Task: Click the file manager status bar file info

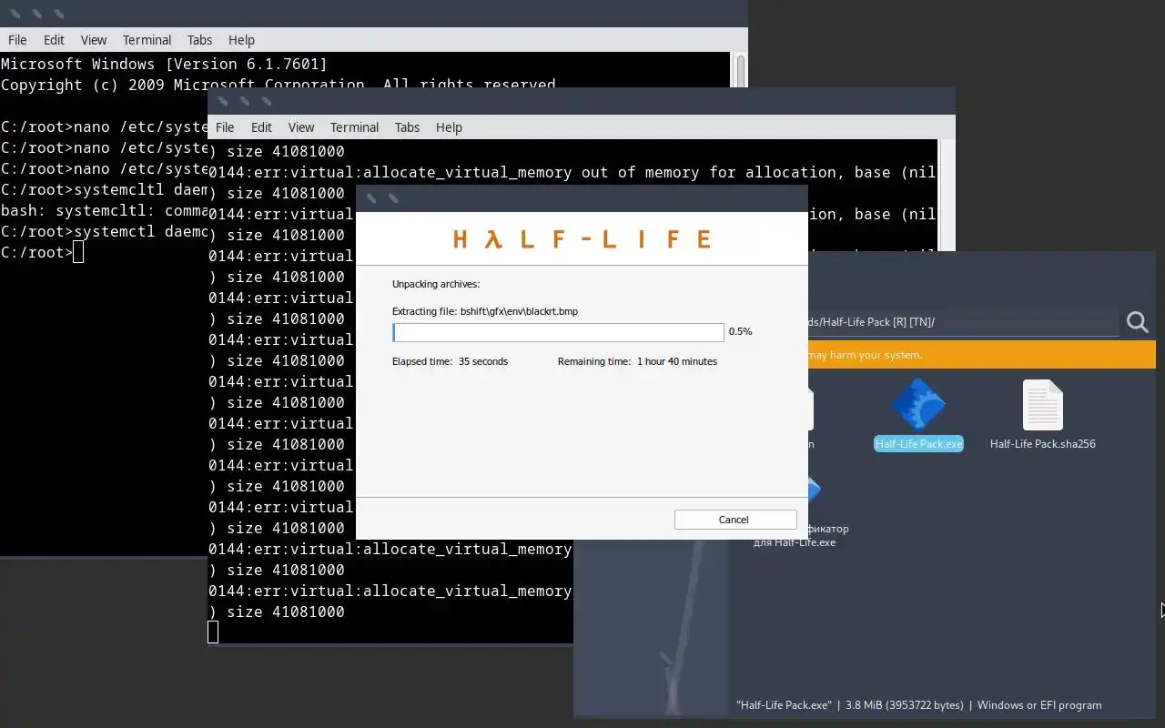Action: tap(918, 705)
